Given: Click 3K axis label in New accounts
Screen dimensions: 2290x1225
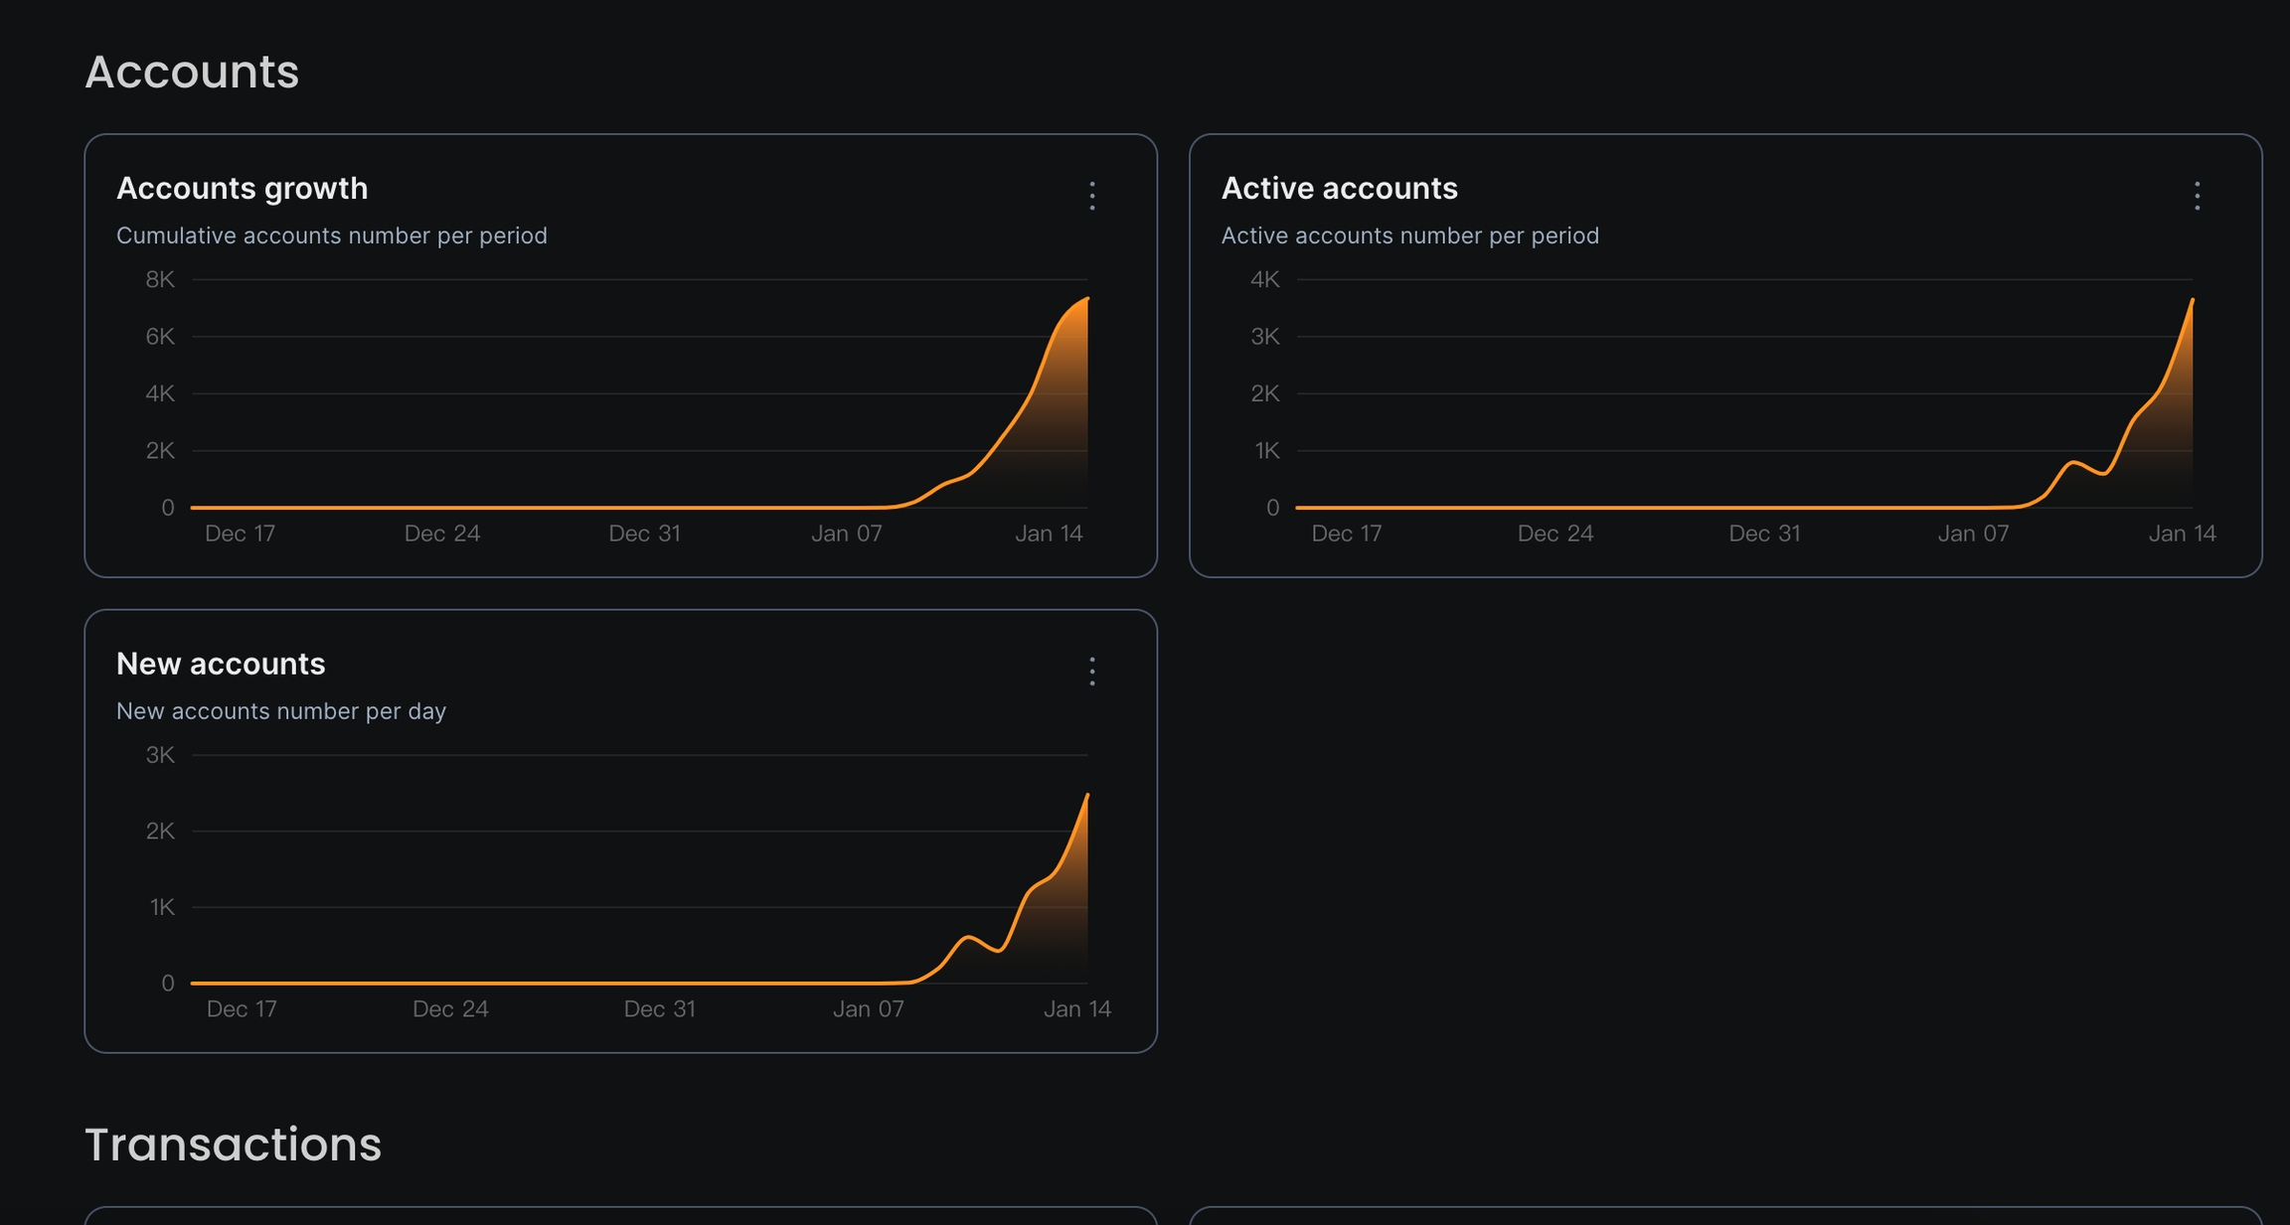Looking at the screenshot, I should click(x=160, y=755).
